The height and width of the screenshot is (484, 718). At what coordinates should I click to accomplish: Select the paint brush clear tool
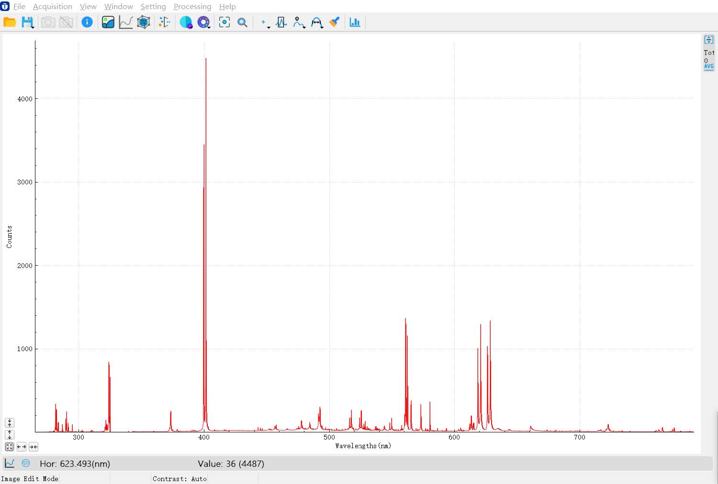334,22
